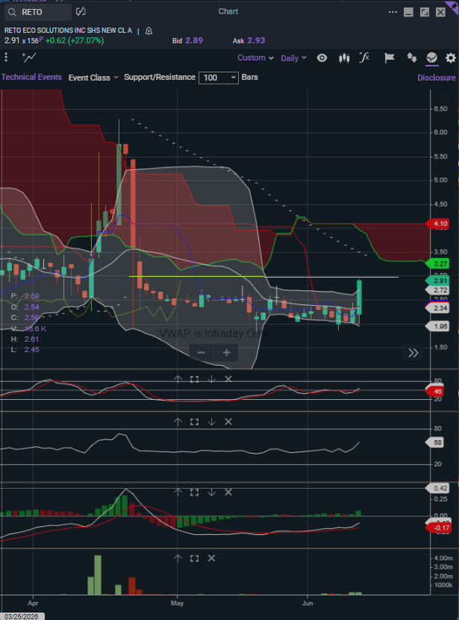Viewport: 459px width, 620px height.
Task: Move first indicator panel down arrow
Action: (x=211, y=379)
